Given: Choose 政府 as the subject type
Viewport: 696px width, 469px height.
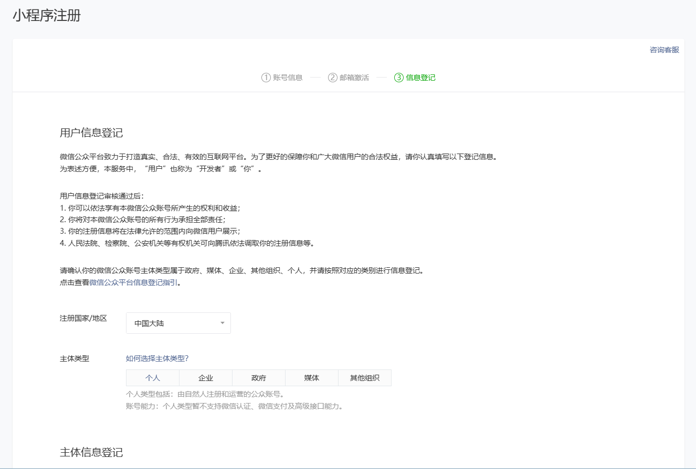Looking at the screenshot, I should coord(259,378).
